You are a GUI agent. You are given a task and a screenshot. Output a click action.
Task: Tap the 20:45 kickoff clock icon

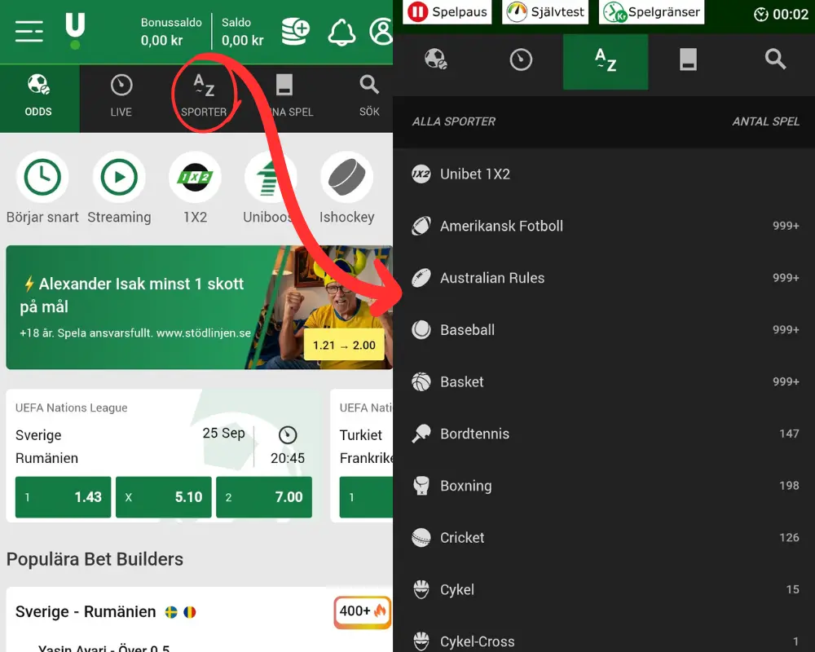(x=288, y=435)
